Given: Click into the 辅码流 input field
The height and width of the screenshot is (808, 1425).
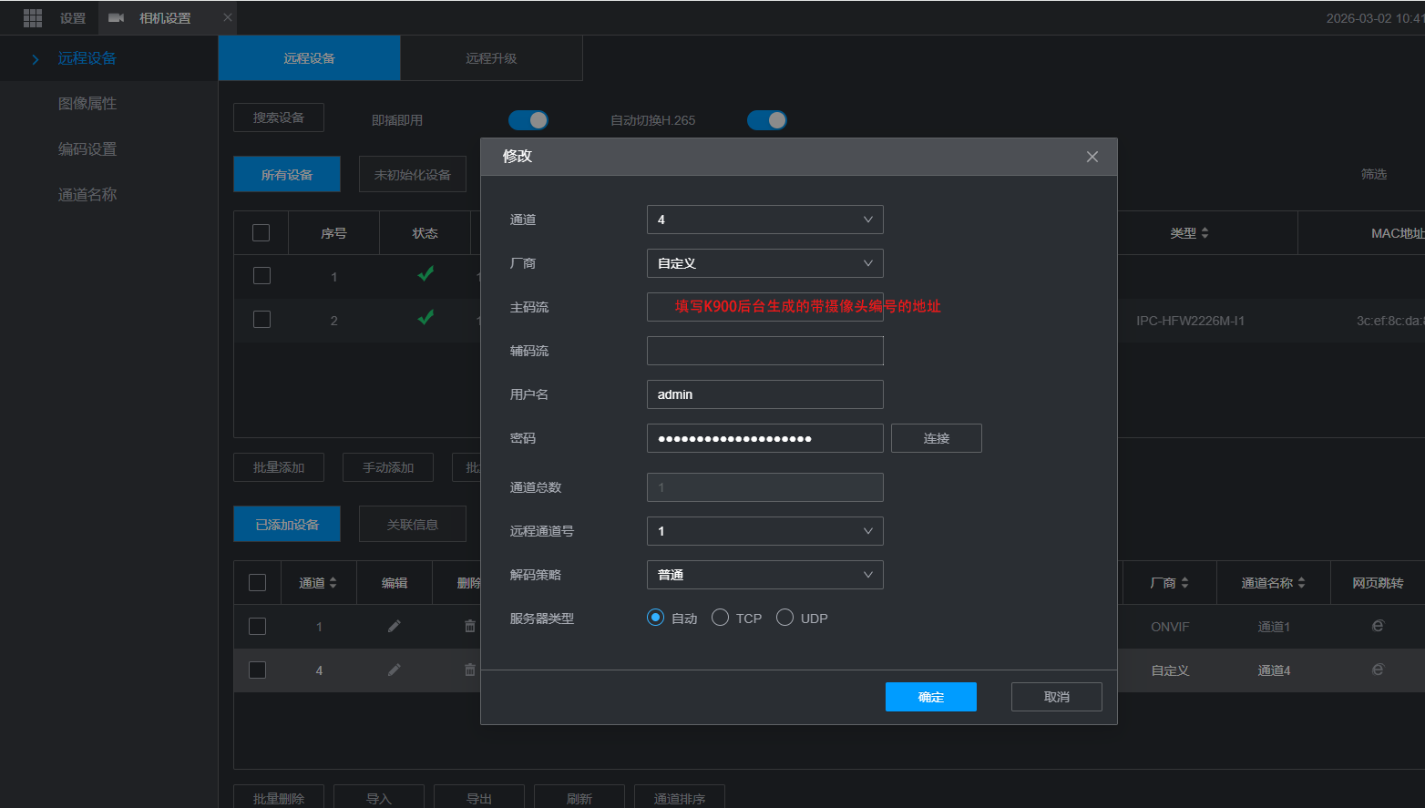Looking at the screenshot, I should click(764, 351).
